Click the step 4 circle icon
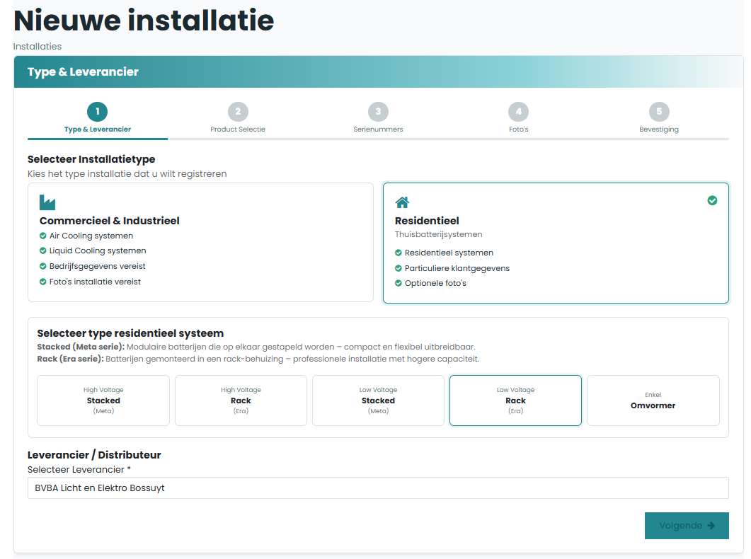 coord(519,112)
